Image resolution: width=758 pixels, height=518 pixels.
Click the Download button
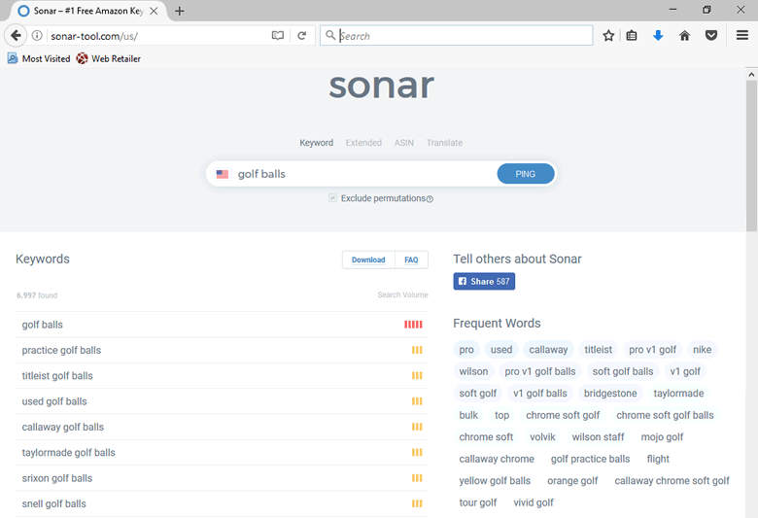[x=368, y=259]
